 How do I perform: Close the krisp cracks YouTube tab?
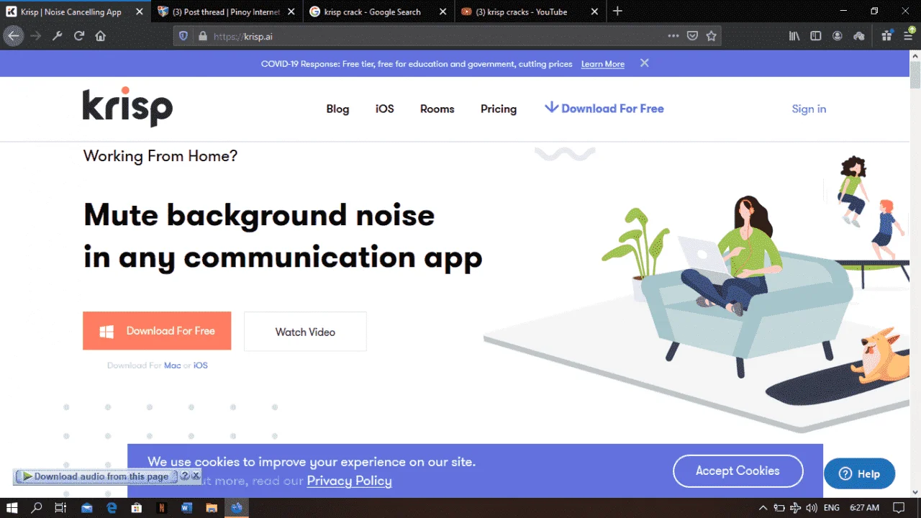(x=594, y=12)
